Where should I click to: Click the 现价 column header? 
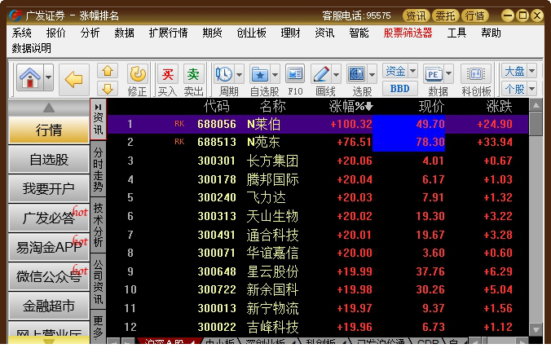431,106
